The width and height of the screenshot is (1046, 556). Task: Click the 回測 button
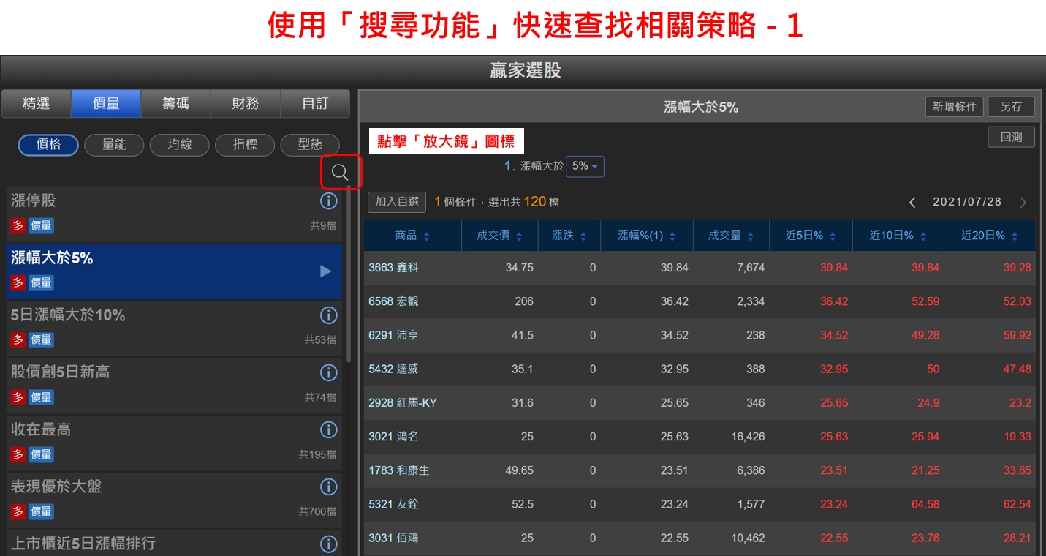pyautogui.click(x=1011, y=138)
